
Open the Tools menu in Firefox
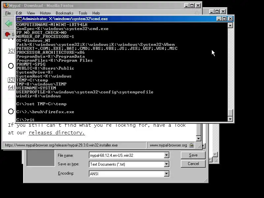coord(83,13)
